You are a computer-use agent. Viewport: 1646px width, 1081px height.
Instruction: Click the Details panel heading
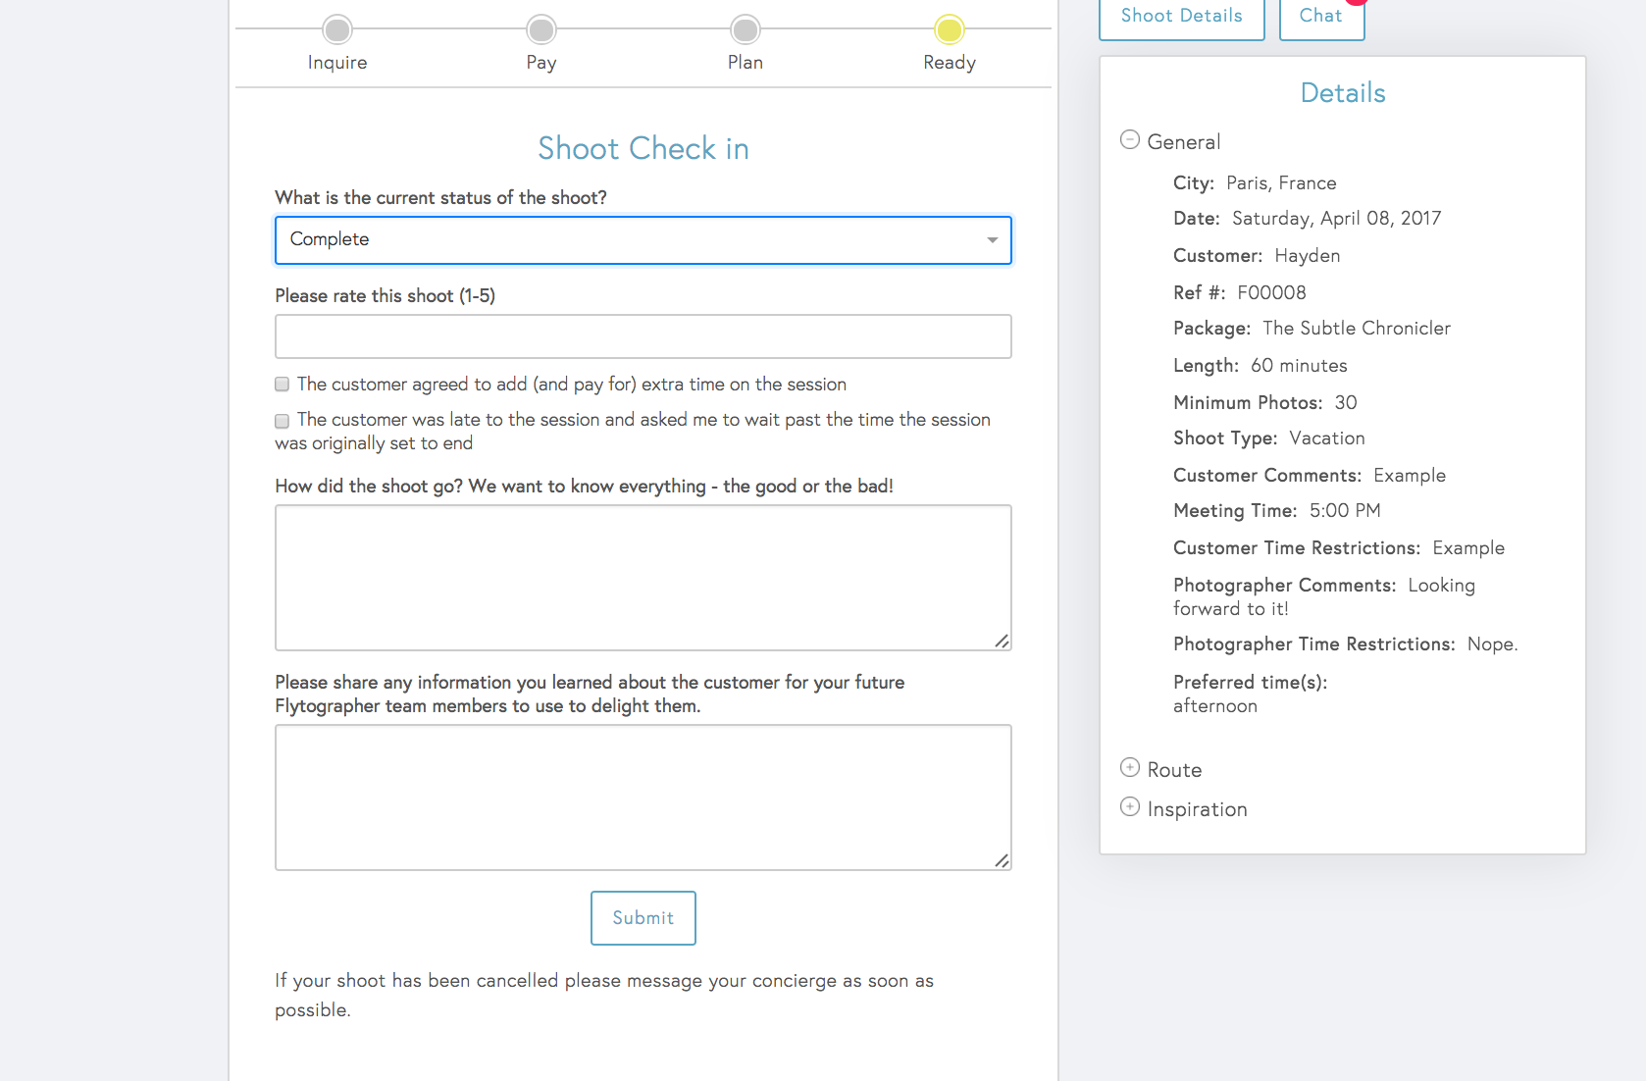1343,93
